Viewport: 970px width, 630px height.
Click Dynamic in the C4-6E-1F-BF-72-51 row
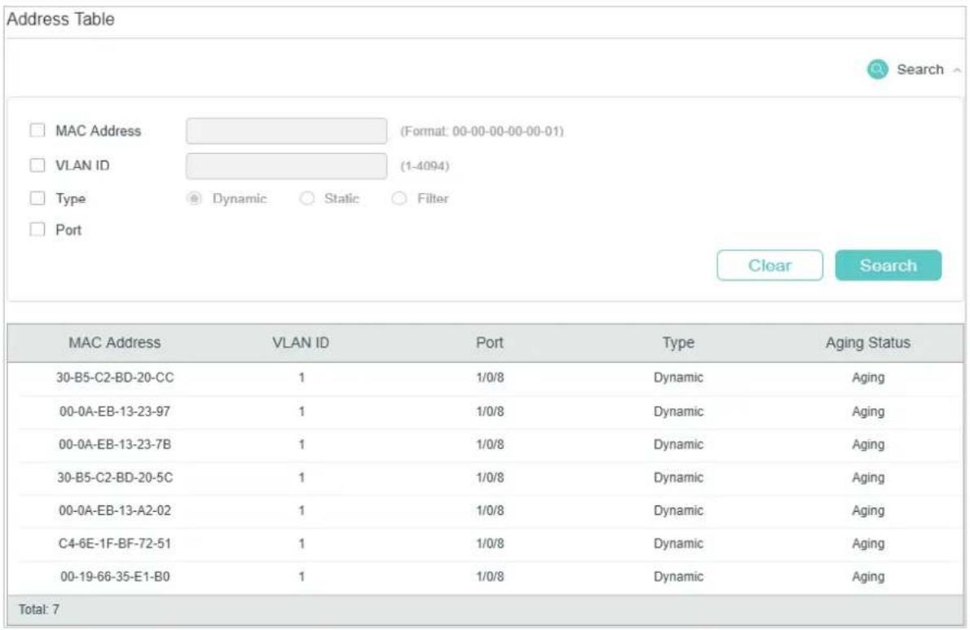pyautogui.click(x=679, y=544)
